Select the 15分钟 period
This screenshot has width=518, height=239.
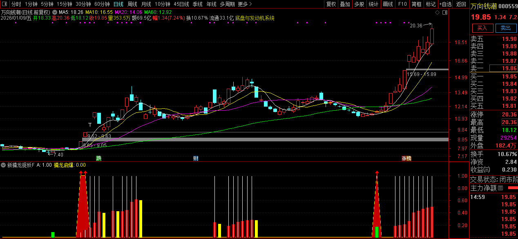click(65, 4)
